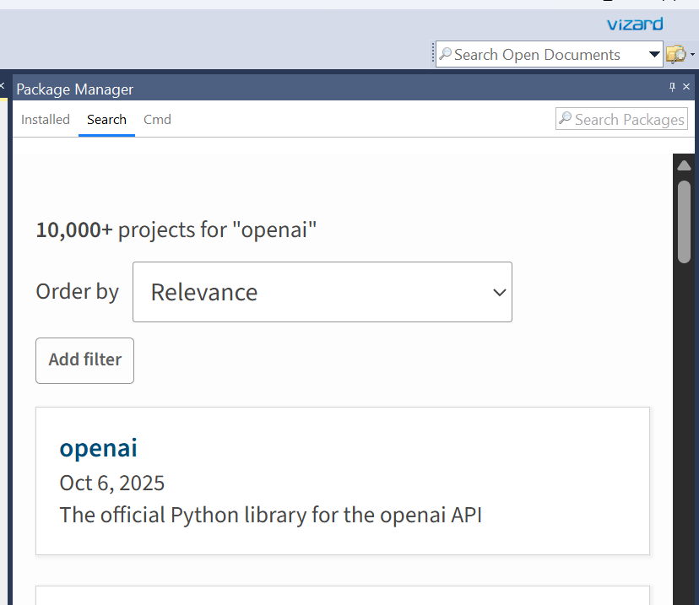699x605 pixels.
Task: Pin the Package Manager panel
Action: coord(672,87)
